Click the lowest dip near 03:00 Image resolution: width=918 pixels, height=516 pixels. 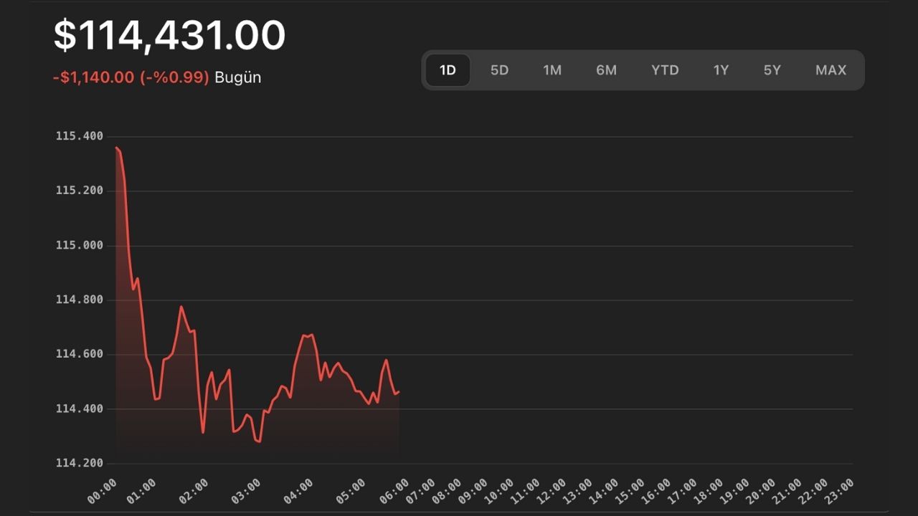tap(258, 442)
